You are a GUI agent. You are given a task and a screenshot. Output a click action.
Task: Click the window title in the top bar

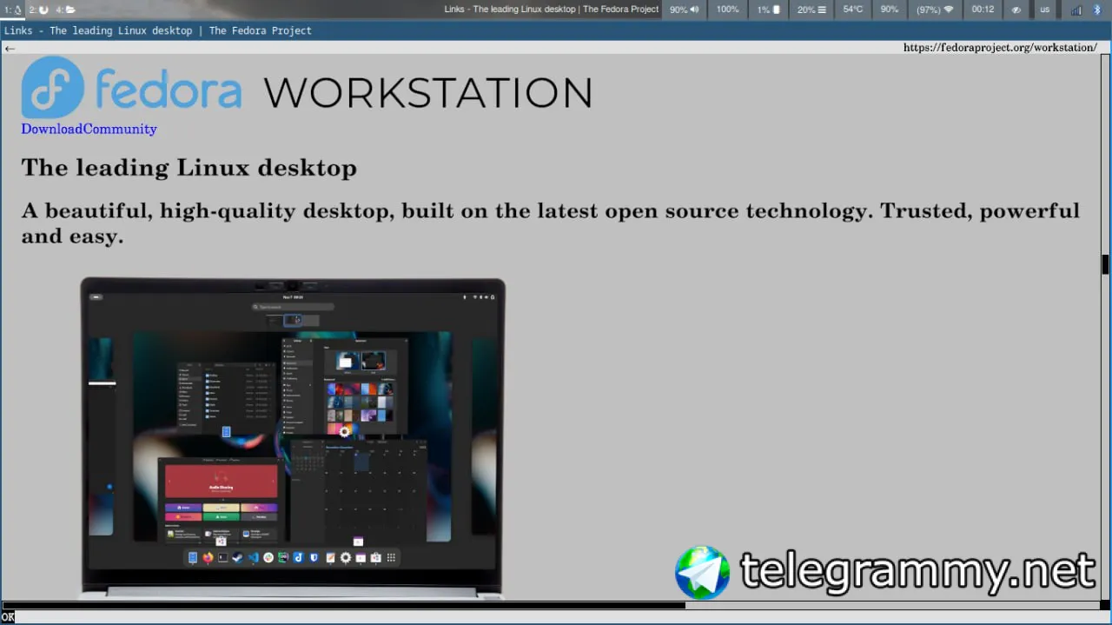[x=551, y=10]
